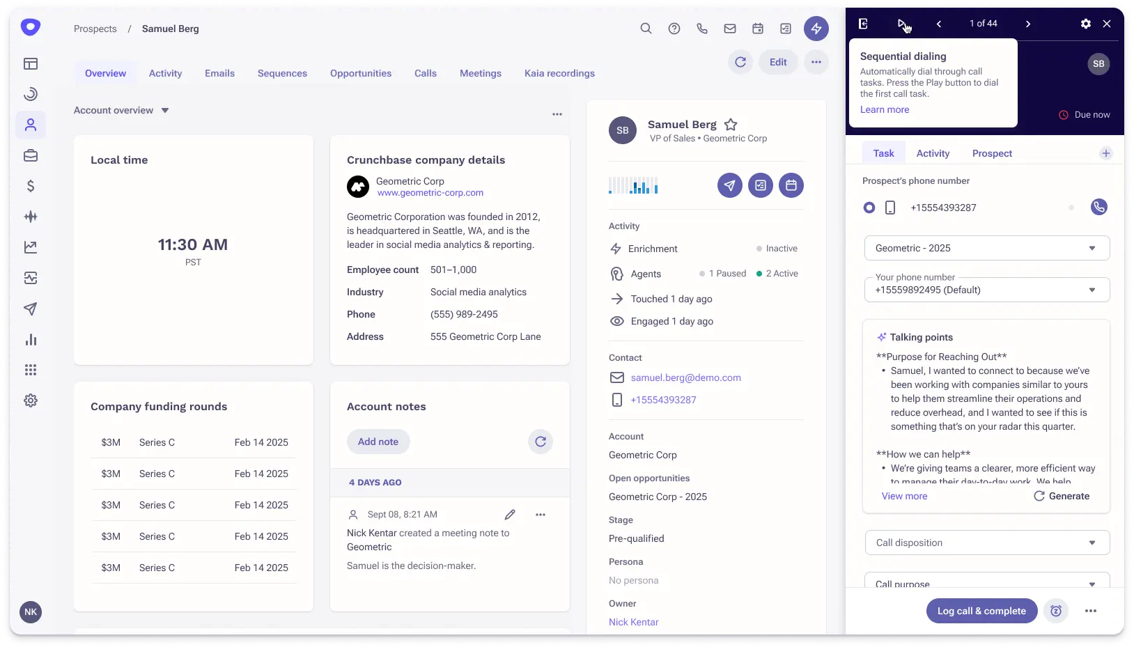Open the search magnifier in the top bar

pyautogui.click(x=646, y=29)
